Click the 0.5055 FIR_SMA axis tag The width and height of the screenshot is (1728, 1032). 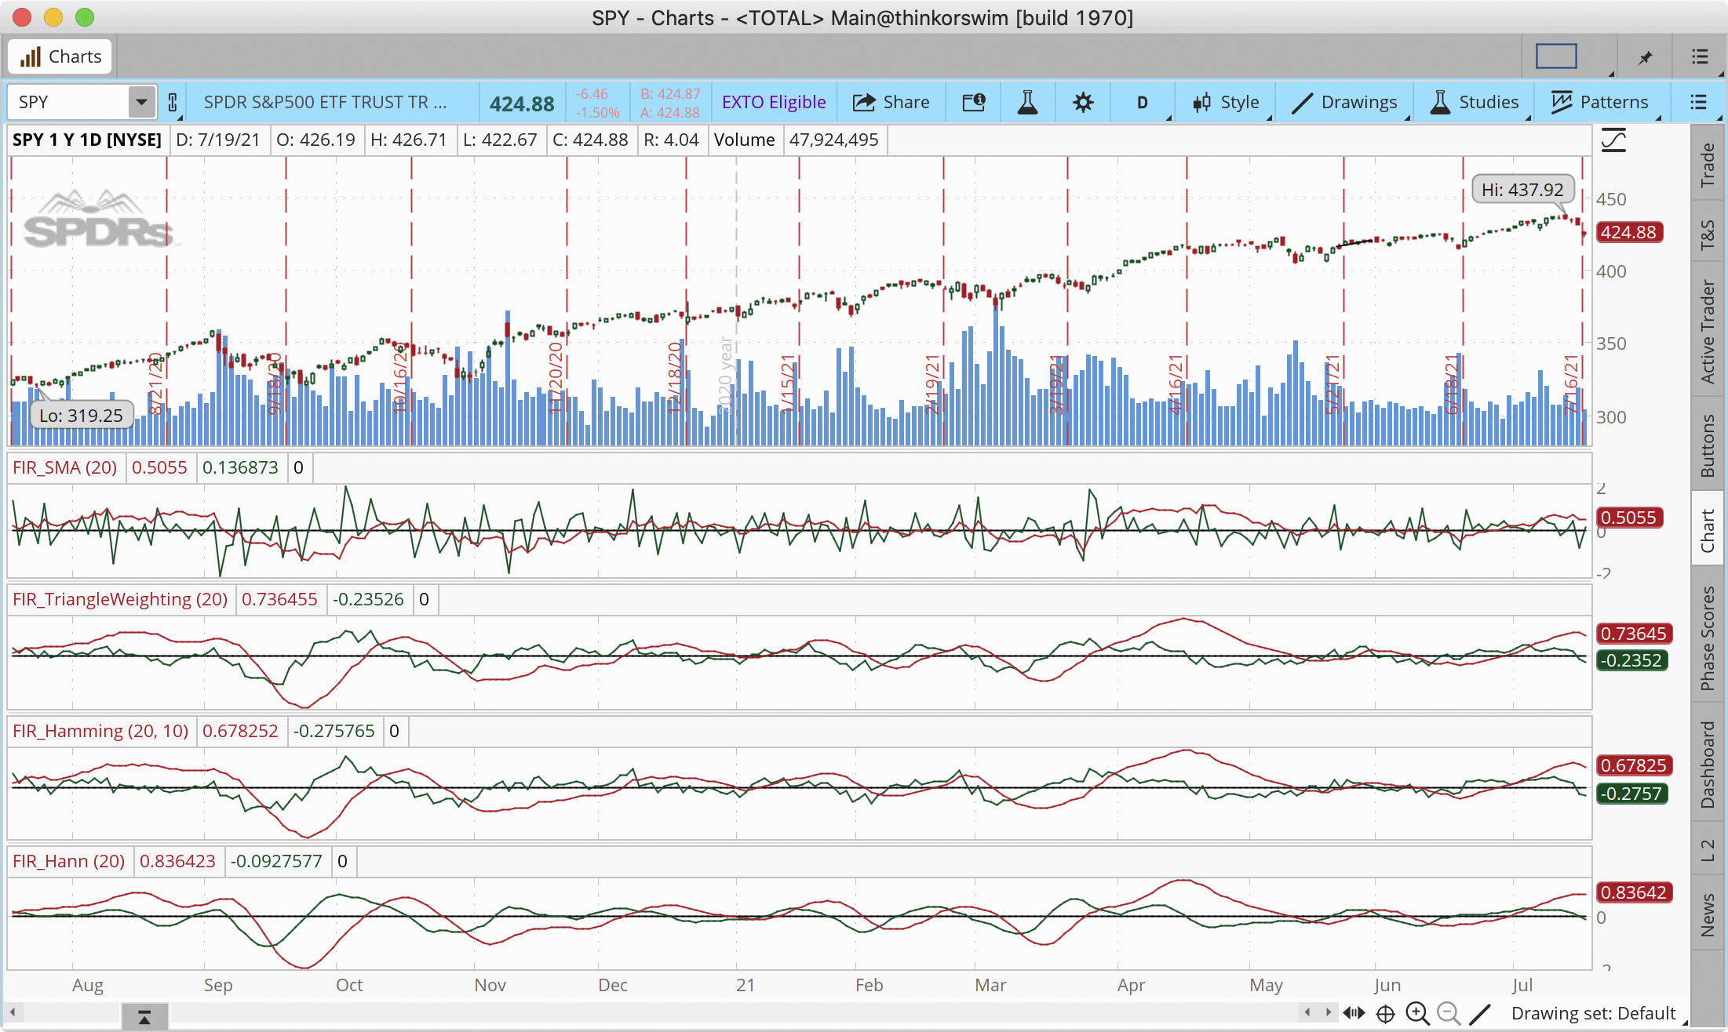click(1628, 518)
